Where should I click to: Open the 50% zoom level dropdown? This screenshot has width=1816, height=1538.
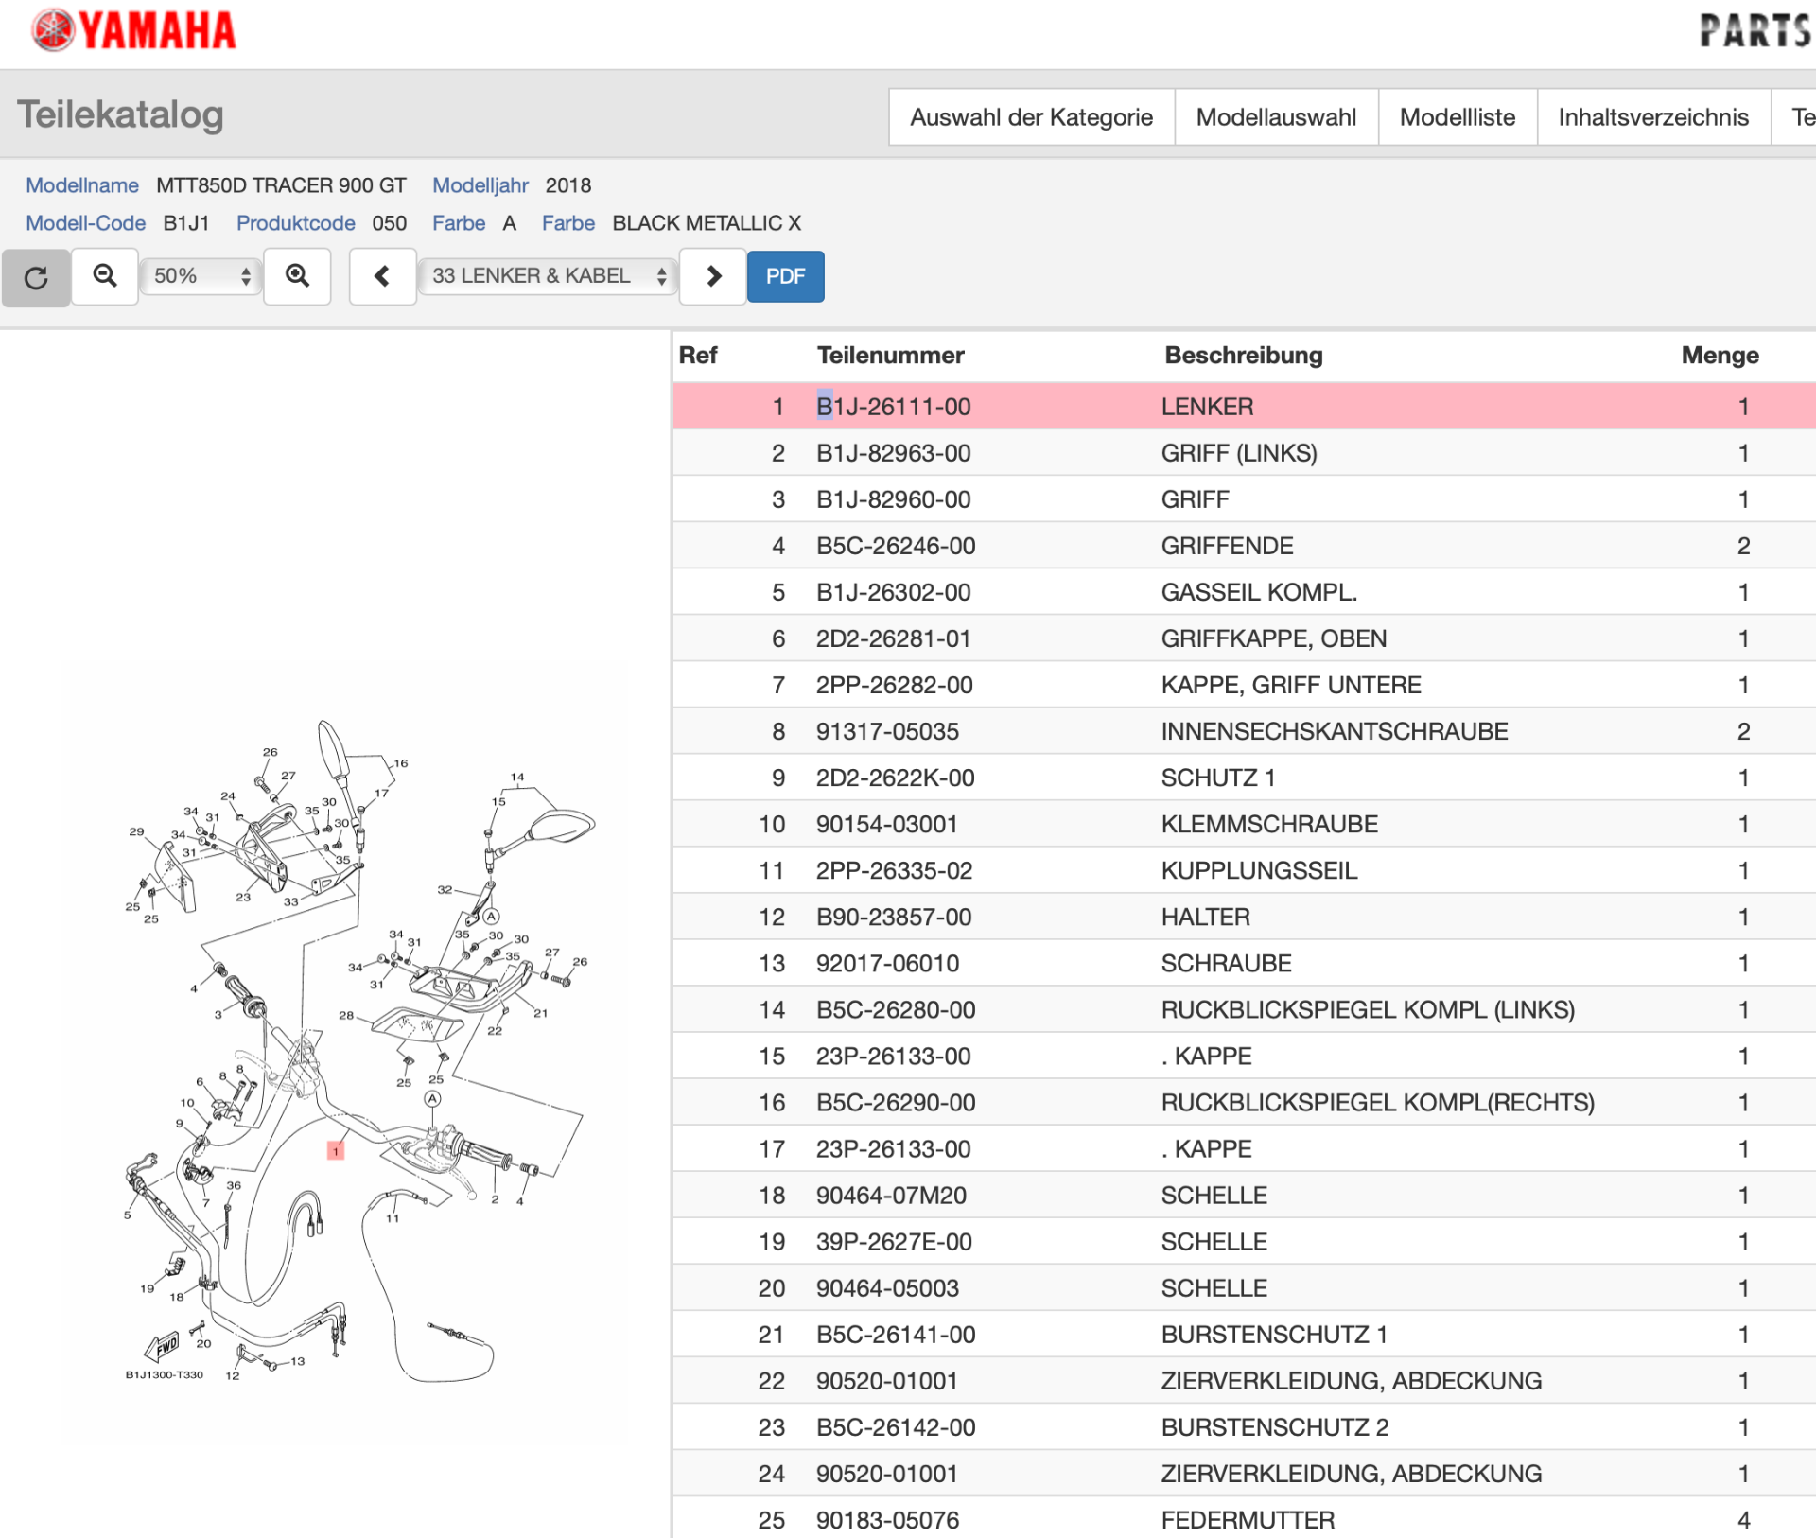point(201,276)
